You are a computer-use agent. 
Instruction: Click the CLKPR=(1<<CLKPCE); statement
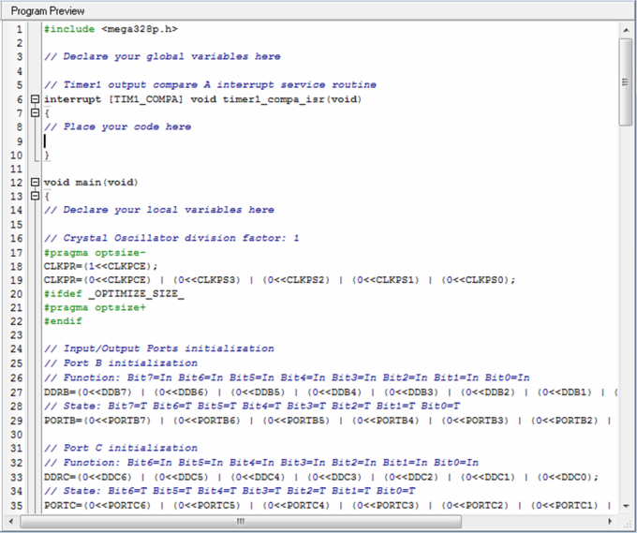101,266
